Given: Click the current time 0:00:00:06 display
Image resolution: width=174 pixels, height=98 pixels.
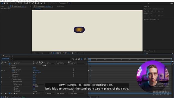Looking at the screenshot, I should point(5,59).
